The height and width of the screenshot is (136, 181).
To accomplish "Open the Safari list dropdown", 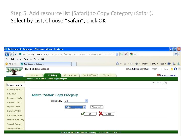I will [75, 107].
